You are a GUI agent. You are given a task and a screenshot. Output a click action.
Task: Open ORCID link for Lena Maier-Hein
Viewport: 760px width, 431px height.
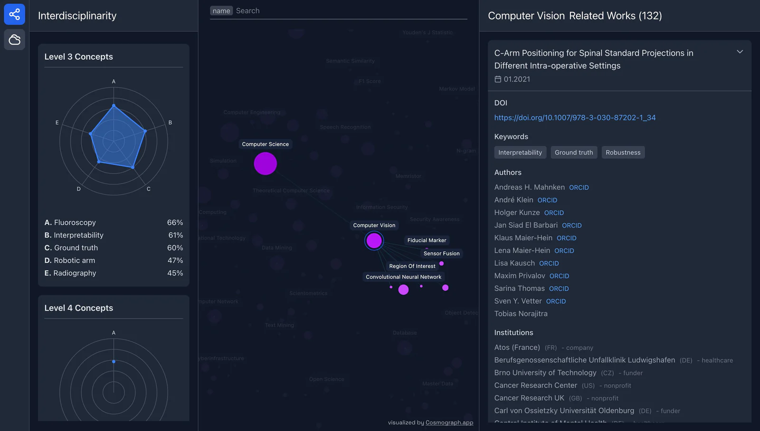pyautogui.click(x=564, y=251)
